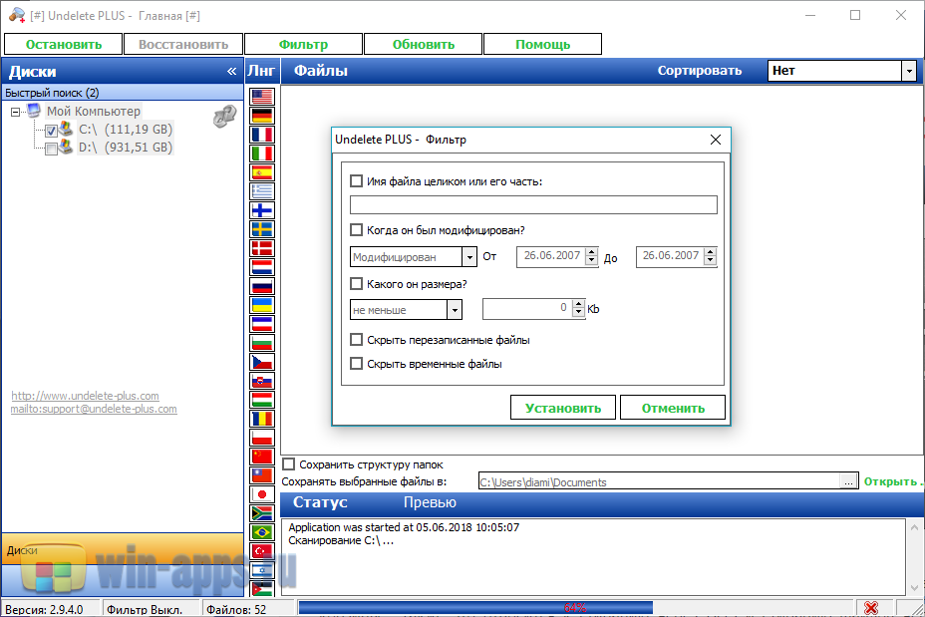
Task: Click the network drives icon in Диски panel
Action: click(224, 117)
